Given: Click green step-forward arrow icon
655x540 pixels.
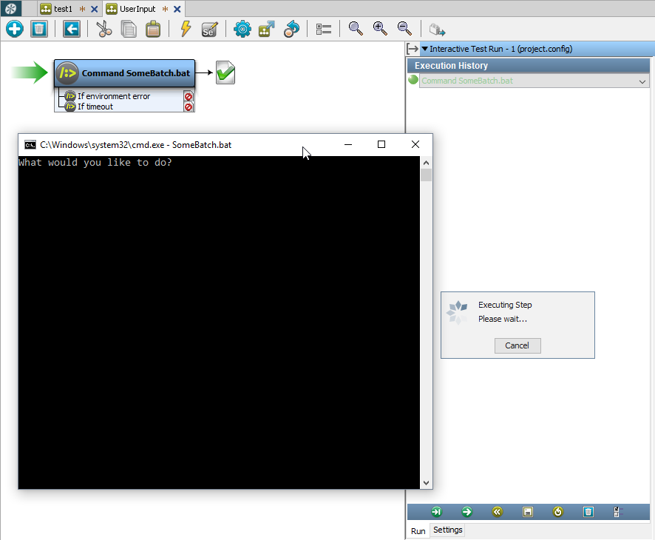Looking at the screenshot, I should pyautogui.click(x=466, y=512).
